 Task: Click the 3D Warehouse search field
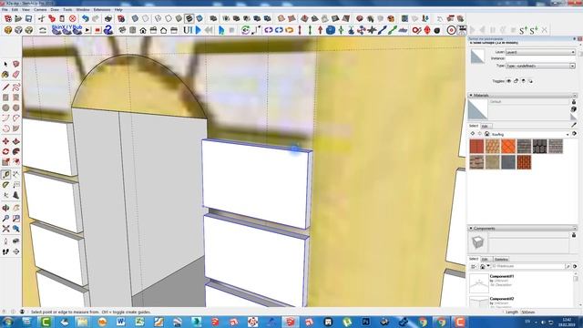pos(528,267)
